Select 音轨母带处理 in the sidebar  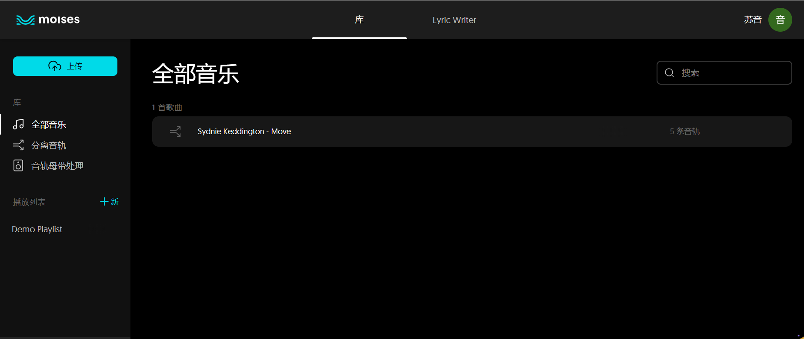click(57, 166)
